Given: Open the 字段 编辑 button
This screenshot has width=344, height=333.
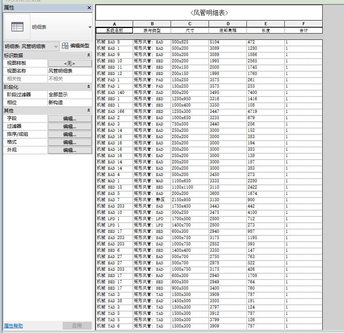Looking at the screenshot, I should pos(70,119).
